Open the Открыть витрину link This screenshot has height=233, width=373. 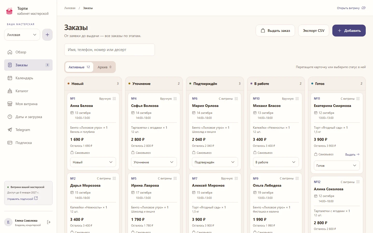click(351, 8)
